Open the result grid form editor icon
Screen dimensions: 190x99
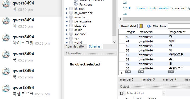click(141, 26)
